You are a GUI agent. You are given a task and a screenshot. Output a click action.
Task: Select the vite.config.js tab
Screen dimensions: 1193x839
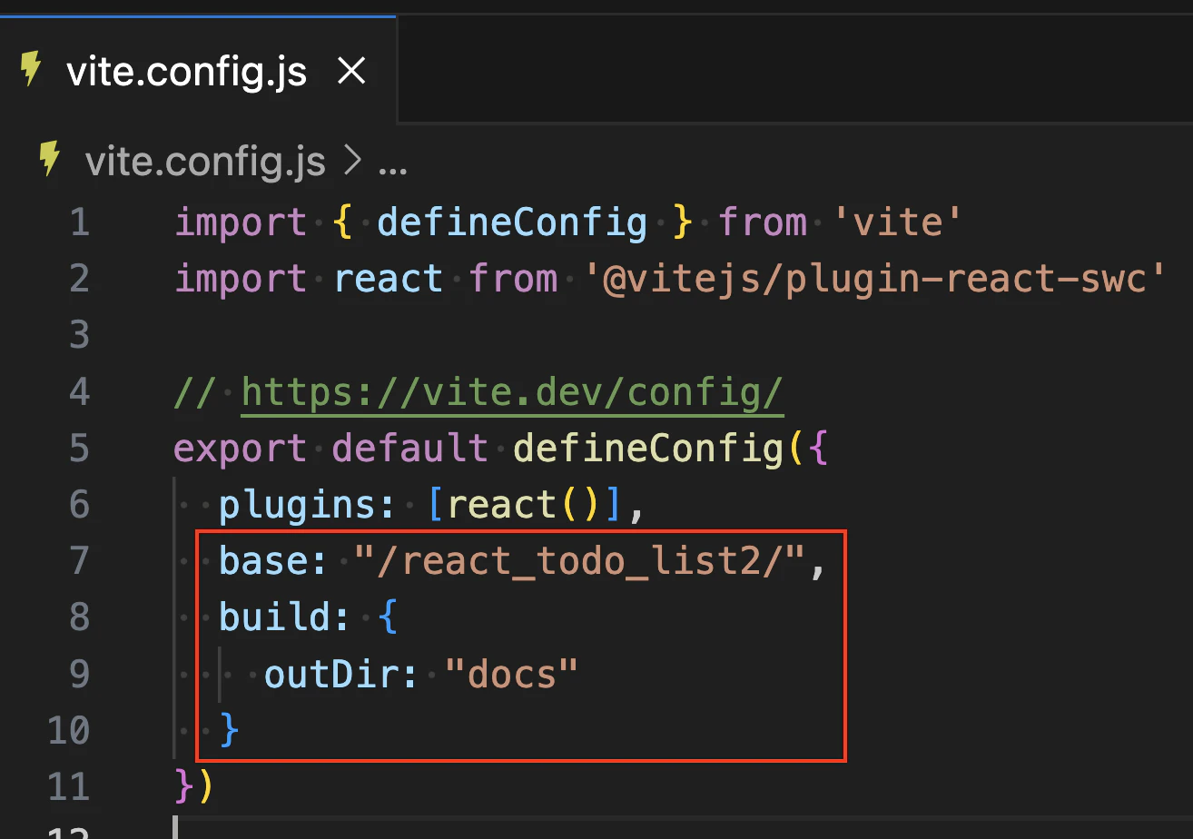pyautogui.click(x=186, y=71)
